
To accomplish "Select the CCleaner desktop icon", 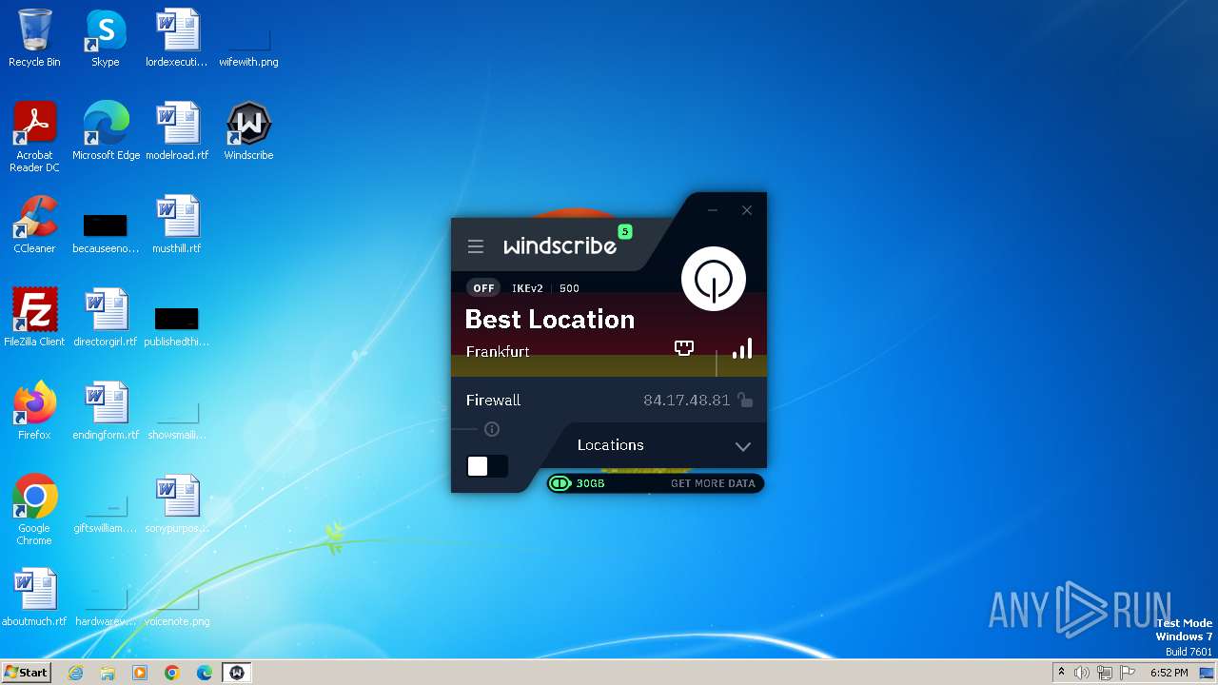I will click(x=34, y=225).
